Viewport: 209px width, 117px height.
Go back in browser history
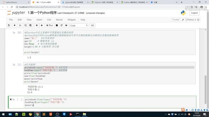(x=3, y=7)
